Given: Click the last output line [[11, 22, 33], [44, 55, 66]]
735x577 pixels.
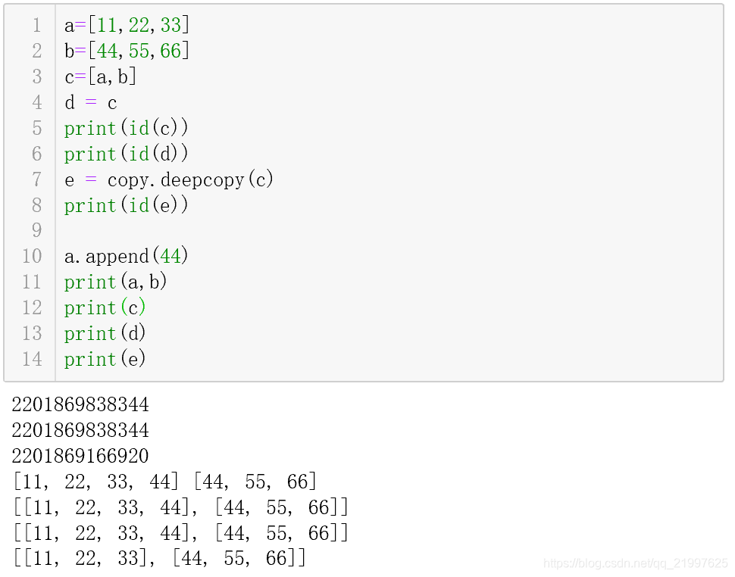Looking at the screenshot, I should click(x=159, y=557).
